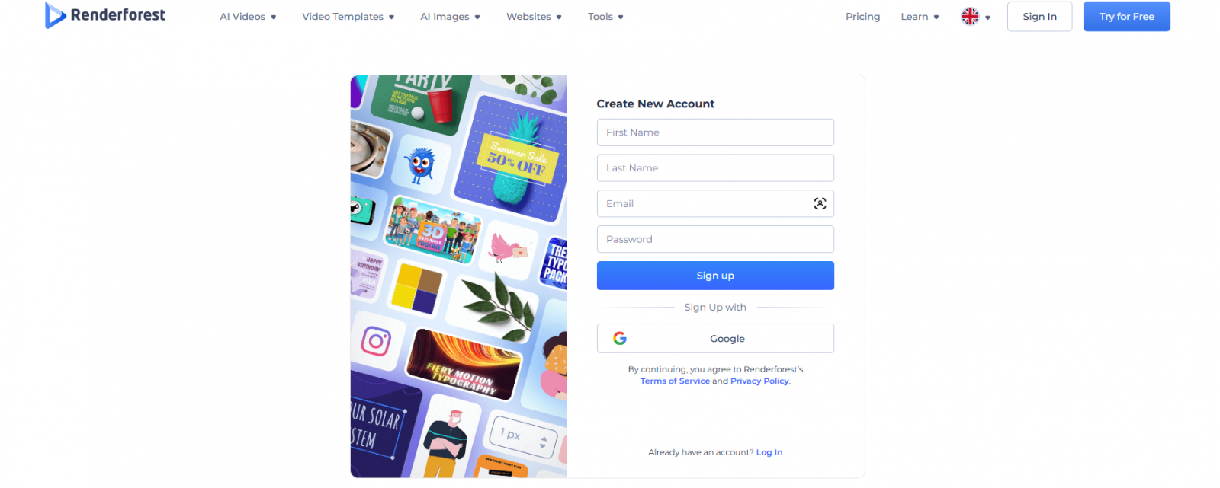The height and width of the screenshot is (488, 1220).
Task: Expand the AI Images menu
Action: click(x=450, y=17)
